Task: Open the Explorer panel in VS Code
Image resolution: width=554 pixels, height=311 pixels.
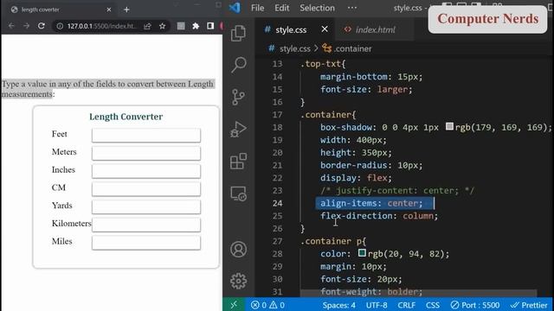Action: [x=239, y=33]
